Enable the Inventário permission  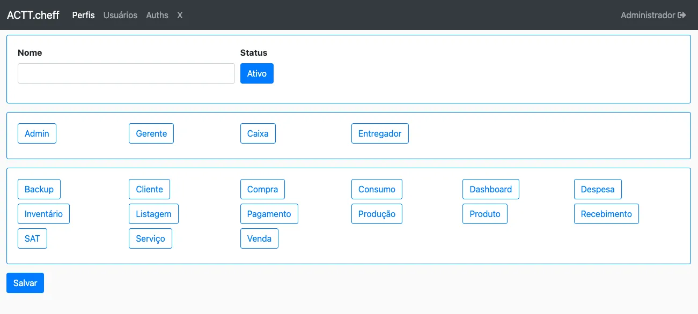pyautogui.click(x=43, y=214)
